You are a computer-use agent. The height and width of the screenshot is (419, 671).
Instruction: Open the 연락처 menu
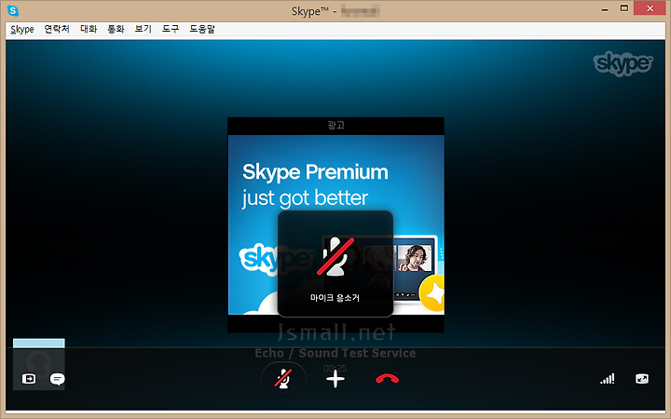[57, 29]
